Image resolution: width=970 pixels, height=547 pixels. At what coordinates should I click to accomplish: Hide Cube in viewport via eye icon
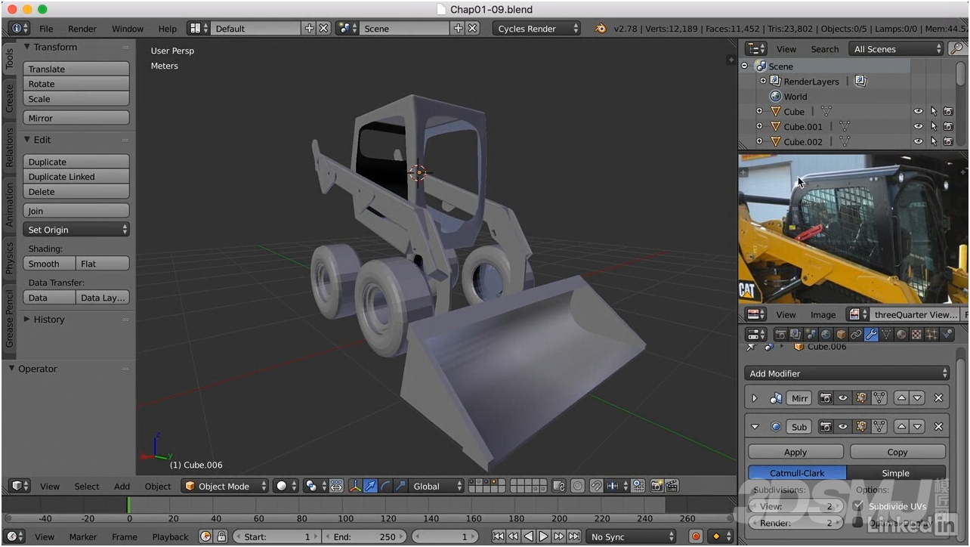point(918,112)
